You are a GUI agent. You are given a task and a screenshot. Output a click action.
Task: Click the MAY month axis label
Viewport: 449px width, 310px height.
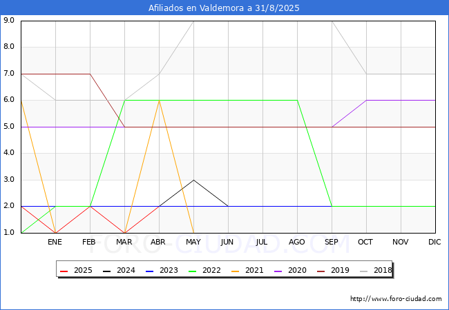(x=193, y=242)
